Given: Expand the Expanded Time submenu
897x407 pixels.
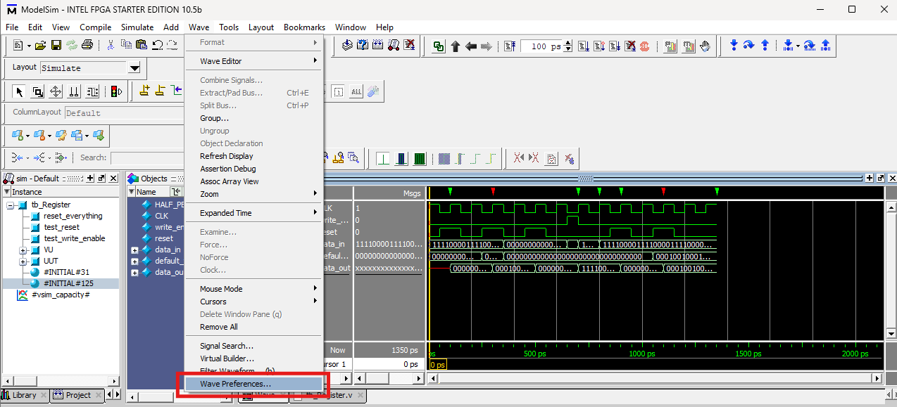Looking at the screenshot, I should coord(253,213).
